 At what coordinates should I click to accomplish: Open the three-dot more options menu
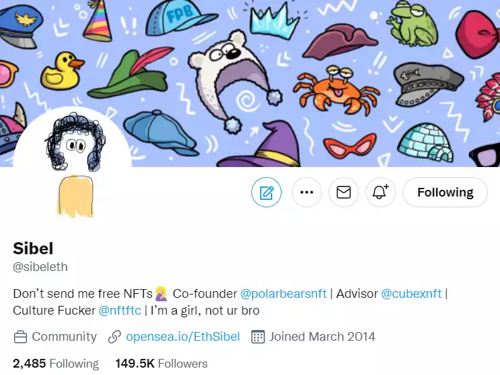(306, 193)
